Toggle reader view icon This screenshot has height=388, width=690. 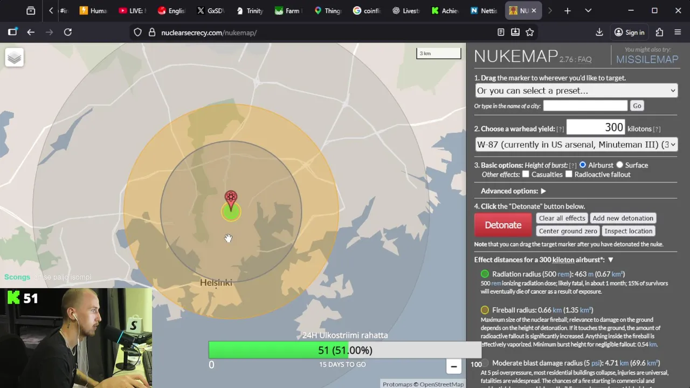501,32
